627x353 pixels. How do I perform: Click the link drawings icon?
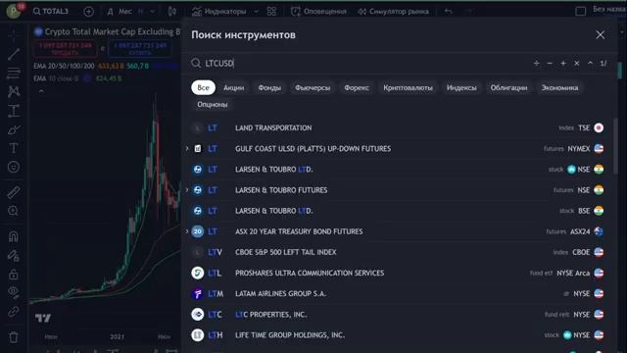coord(14,312)
